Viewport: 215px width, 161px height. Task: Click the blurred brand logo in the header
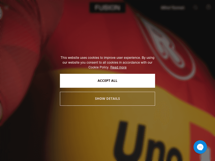(x=107, y=7)
